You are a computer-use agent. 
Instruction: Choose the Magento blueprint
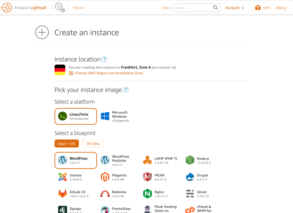tap(118, 177)
